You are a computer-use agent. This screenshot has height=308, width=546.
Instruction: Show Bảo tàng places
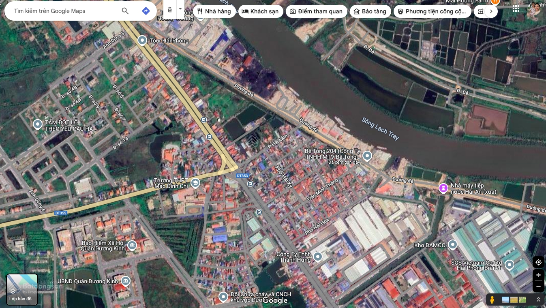(370, 11)
